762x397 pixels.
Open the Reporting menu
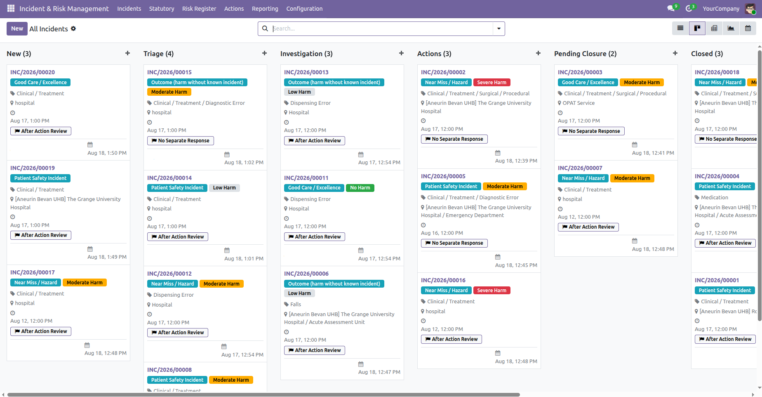pos(265,9)
